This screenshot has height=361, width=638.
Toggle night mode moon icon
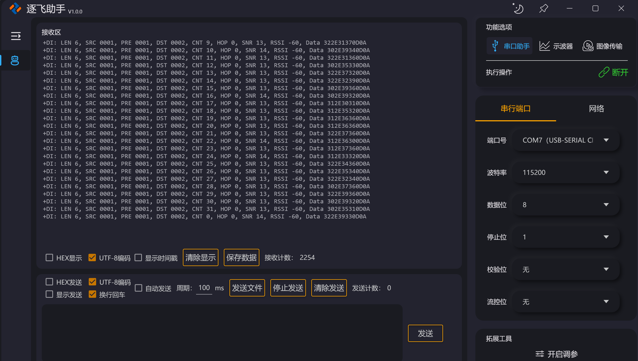click(518, 9)
